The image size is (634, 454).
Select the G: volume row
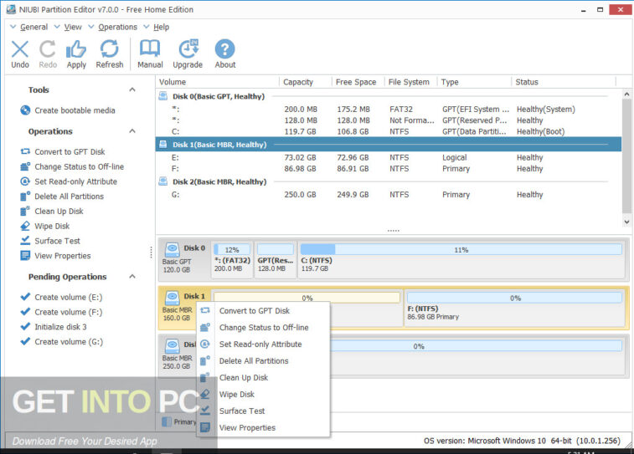(388, 195)
